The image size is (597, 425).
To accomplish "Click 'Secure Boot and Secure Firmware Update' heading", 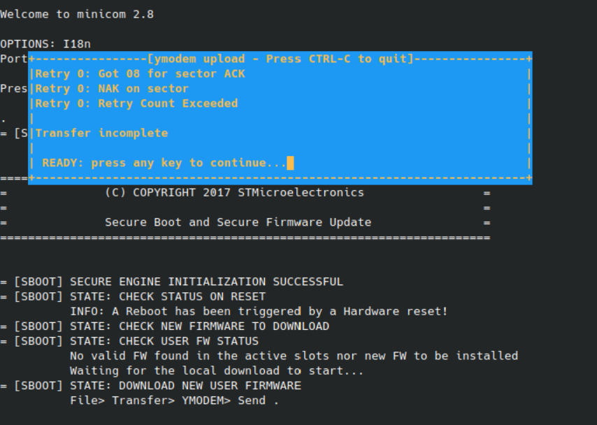I will [238, 222].
